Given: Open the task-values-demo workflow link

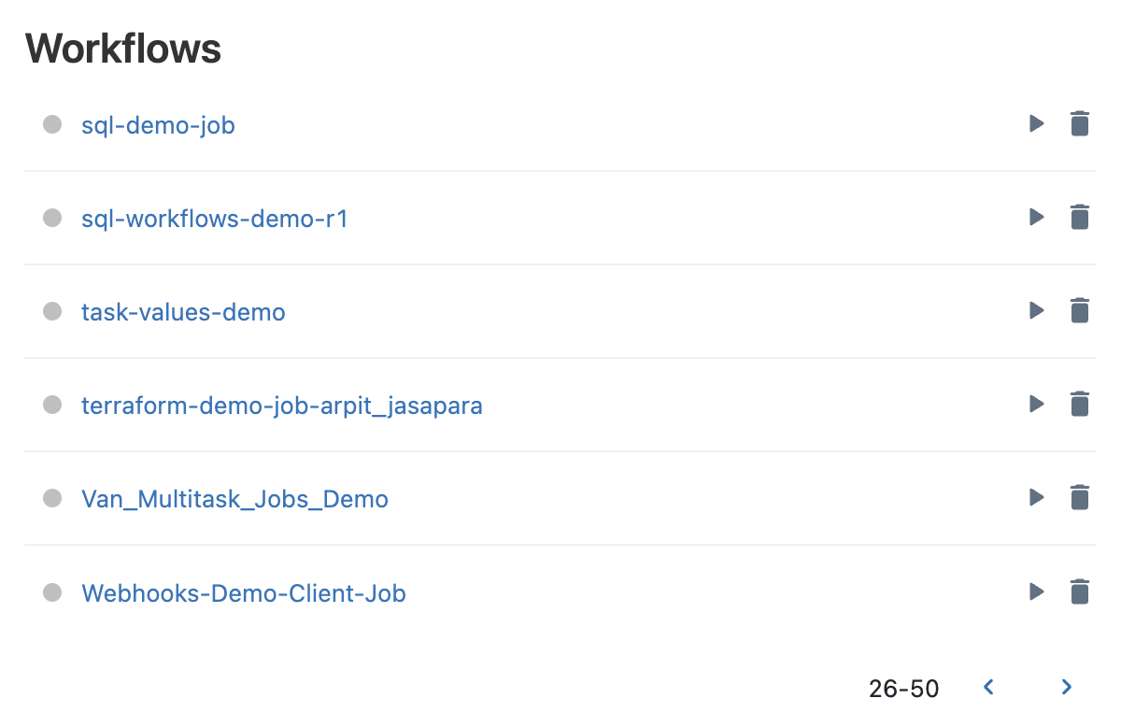Looking at the screenshot, I should coord(183,312).
